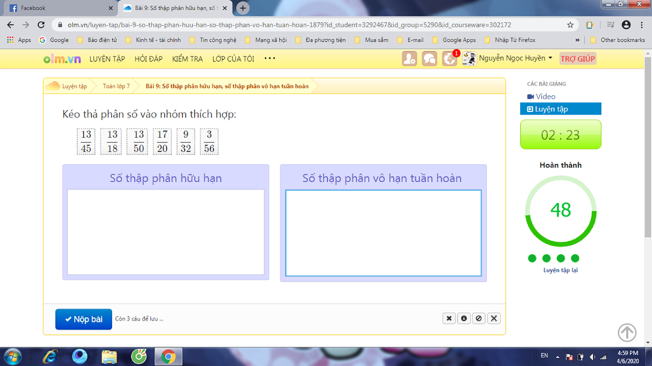The height and width of the screenshot is (366, 652).
Task: Open the Google bookmark
Action: (53, 40)
